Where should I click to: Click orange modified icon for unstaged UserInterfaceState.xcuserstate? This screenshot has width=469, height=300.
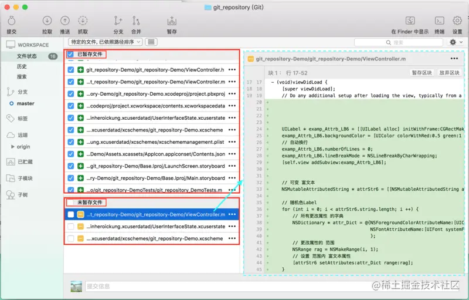pos(80,227)
